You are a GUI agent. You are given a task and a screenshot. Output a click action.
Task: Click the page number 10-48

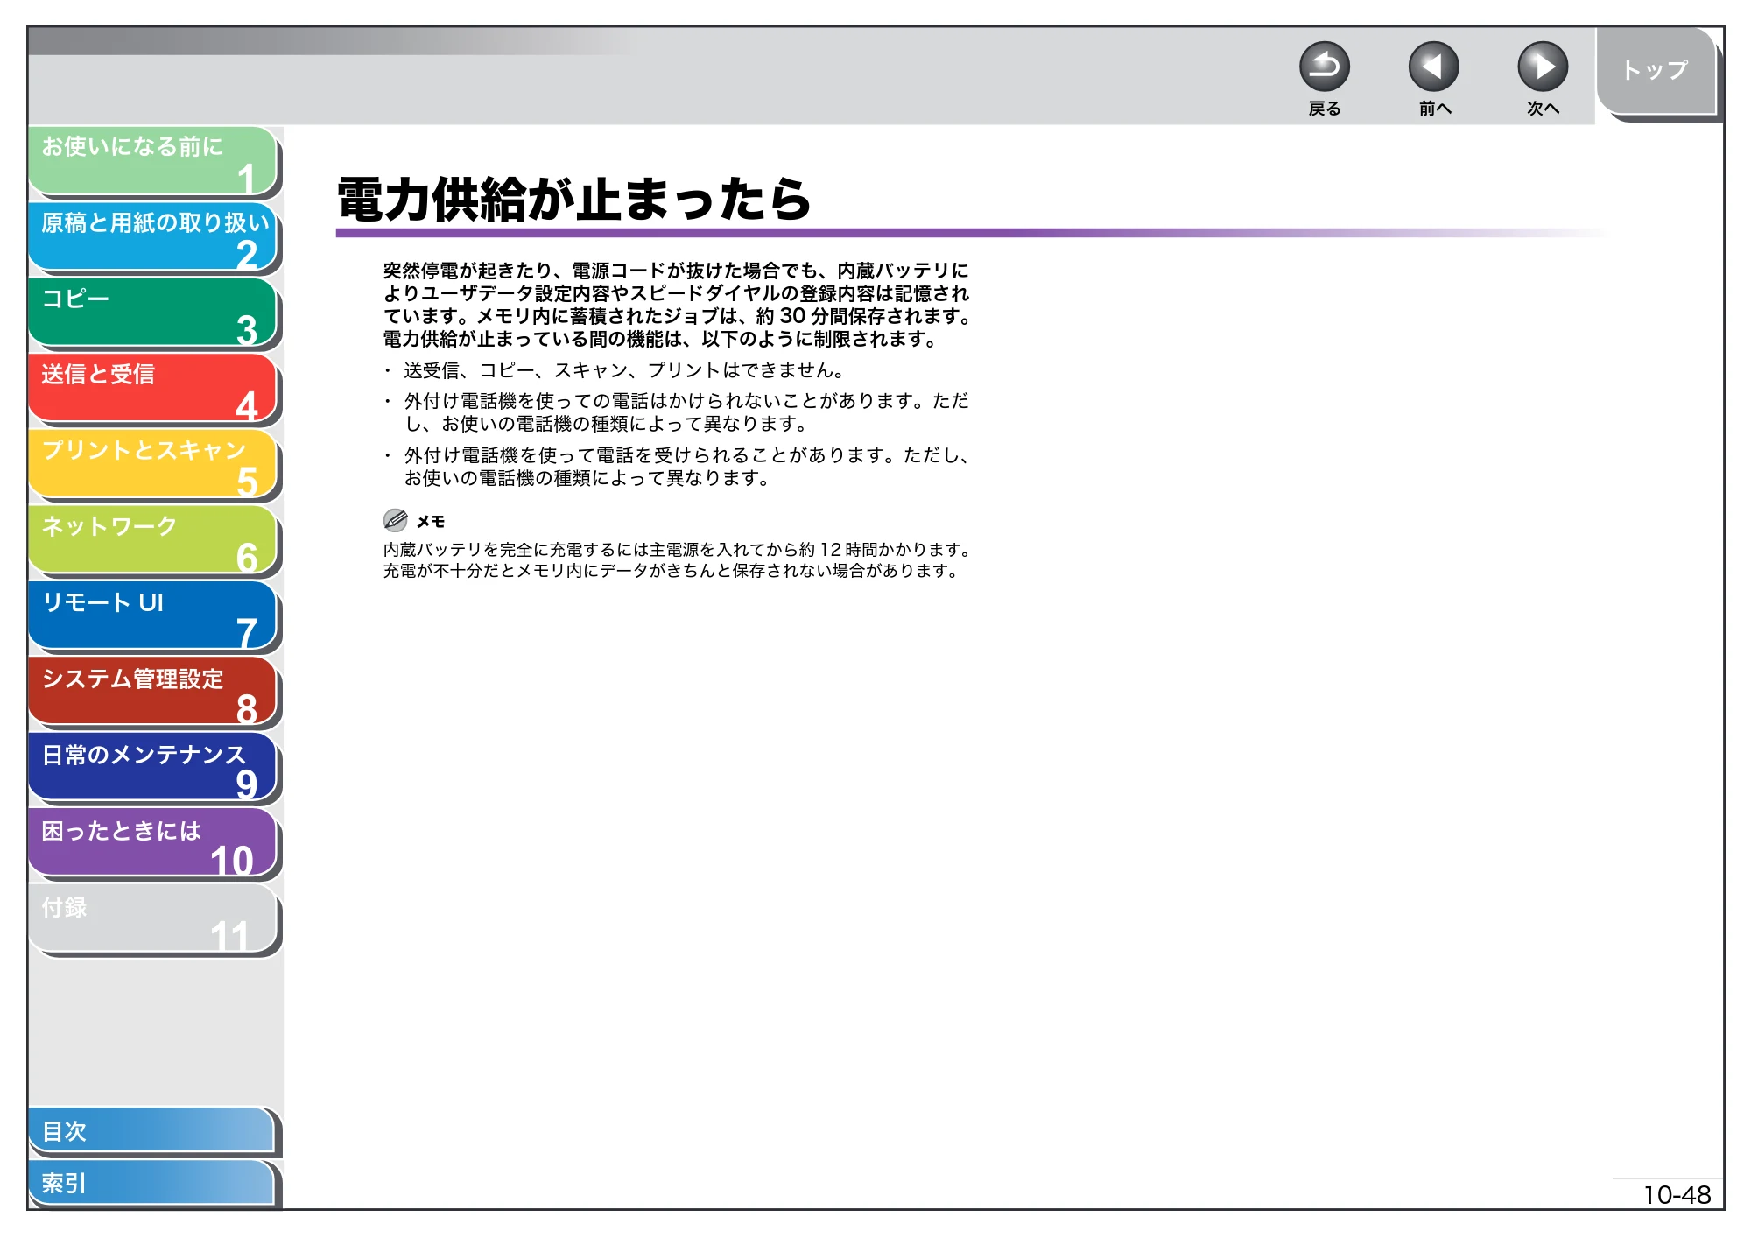coord(1677,1195)
